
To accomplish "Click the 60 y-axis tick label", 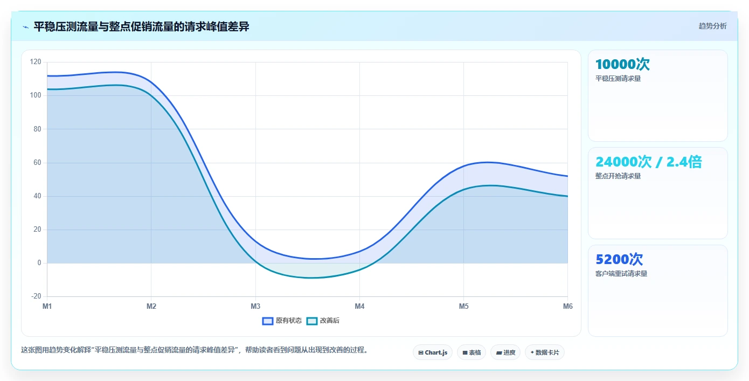I will (x=37, y=163).
